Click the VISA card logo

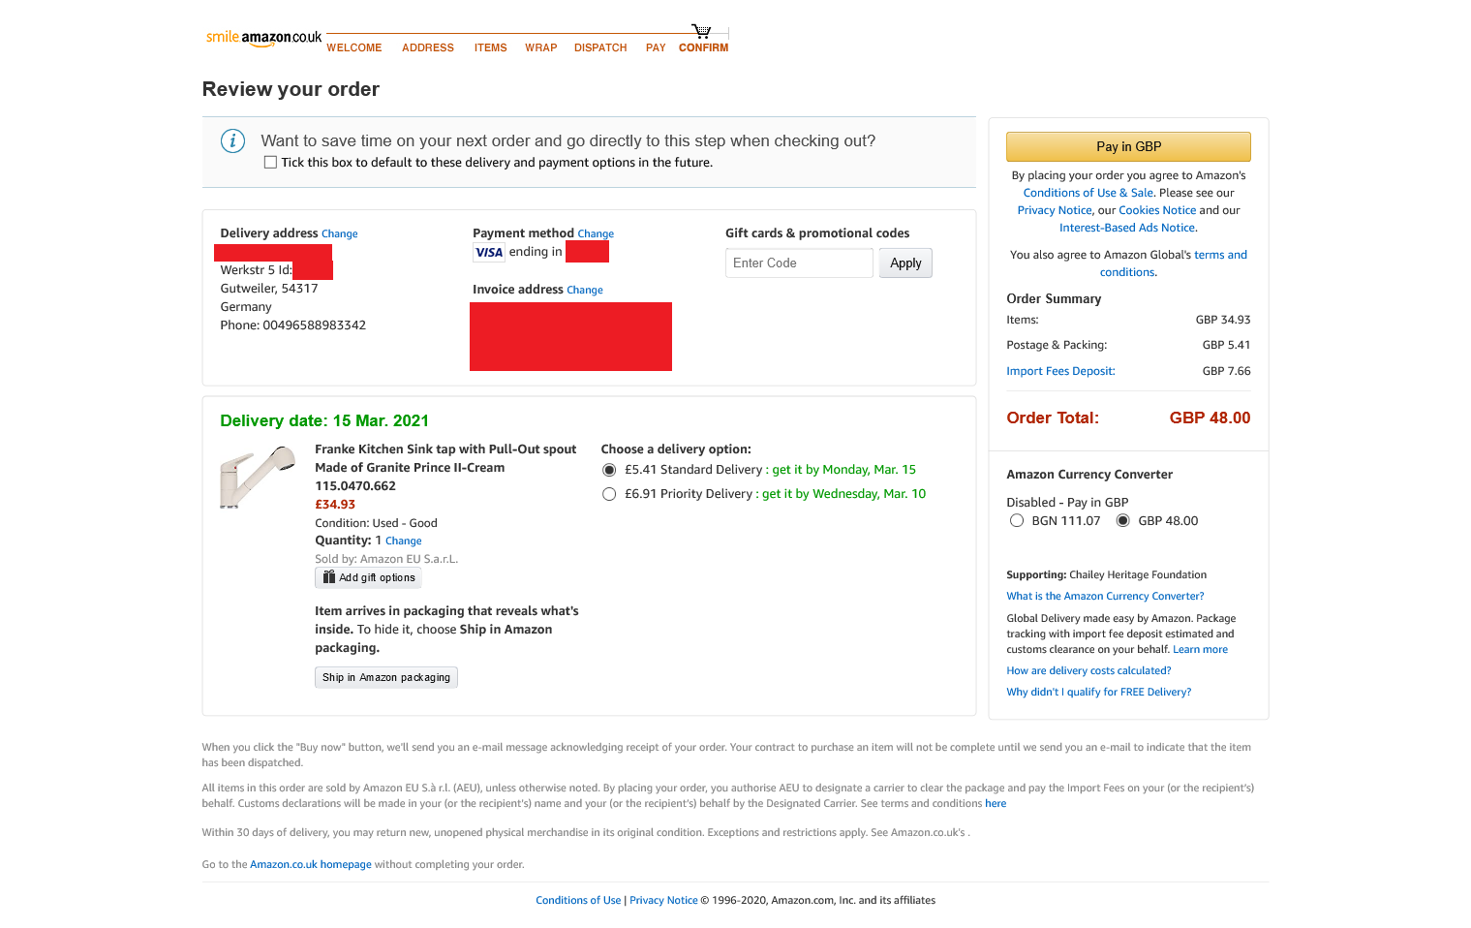(x=489, y=253)
